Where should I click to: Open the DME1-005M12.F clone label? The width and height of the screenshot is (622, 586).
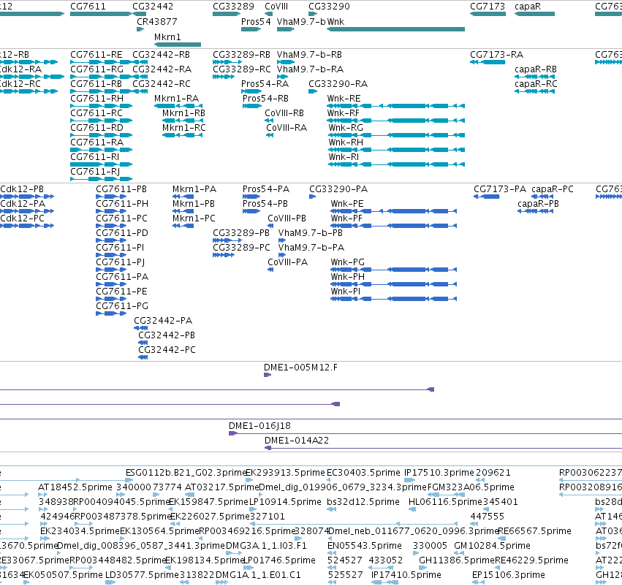(x=300, y=368)
